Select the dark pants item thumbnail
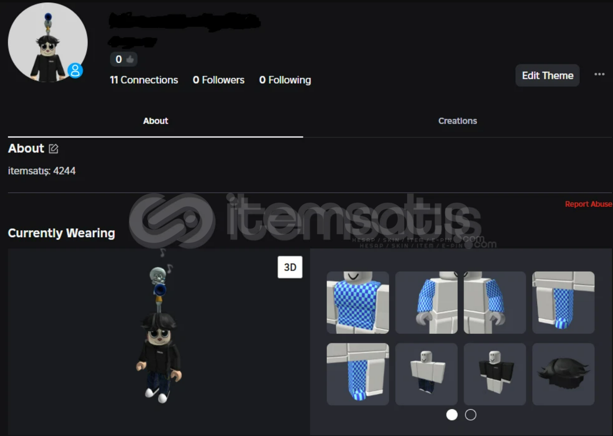The width and height of the screenshot is (613, 436). tap(426, 374)
